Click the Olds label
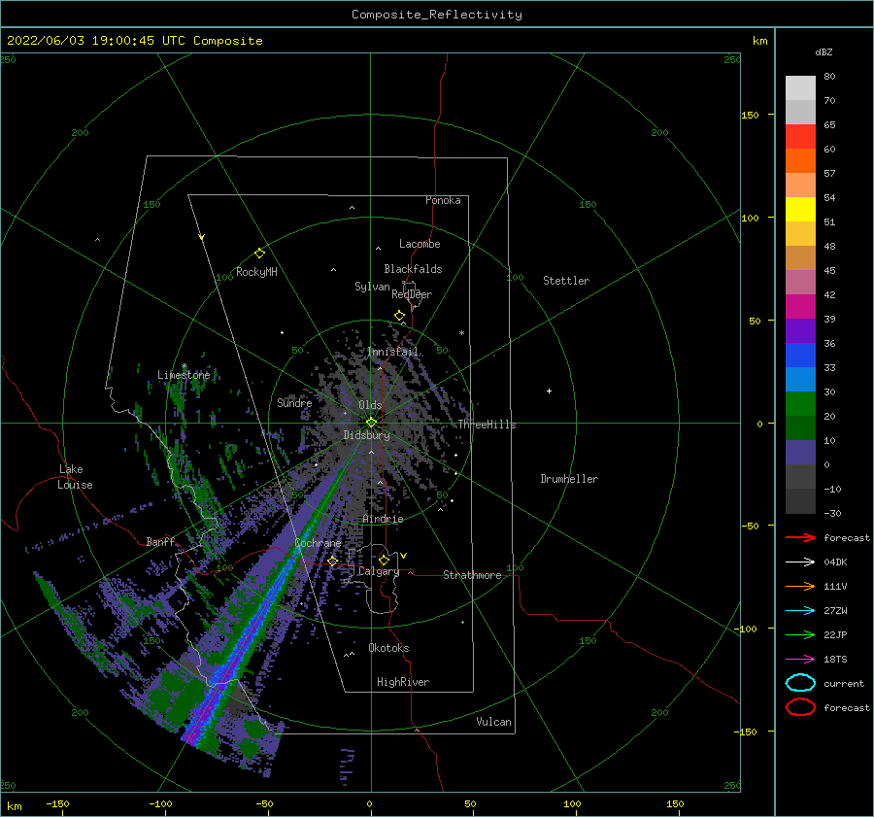874x817 pixels. point(370,405)
